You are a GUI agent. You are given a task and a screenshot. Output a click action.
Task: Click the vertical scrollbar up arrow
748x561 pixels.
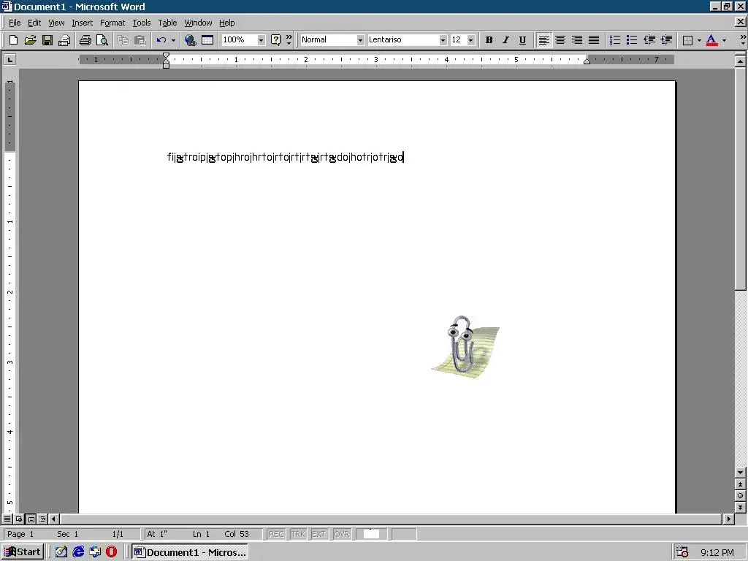[740, 61]
